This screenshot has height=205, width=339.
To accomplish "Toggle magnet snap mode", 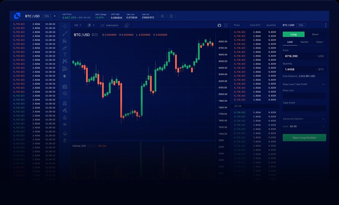I will coord(65,103).
